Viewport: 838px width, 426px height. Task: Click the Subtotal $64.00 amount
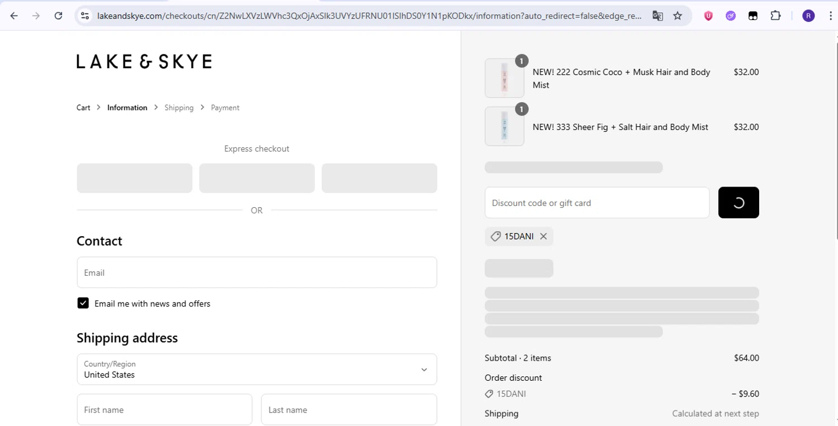coord(746,358)
